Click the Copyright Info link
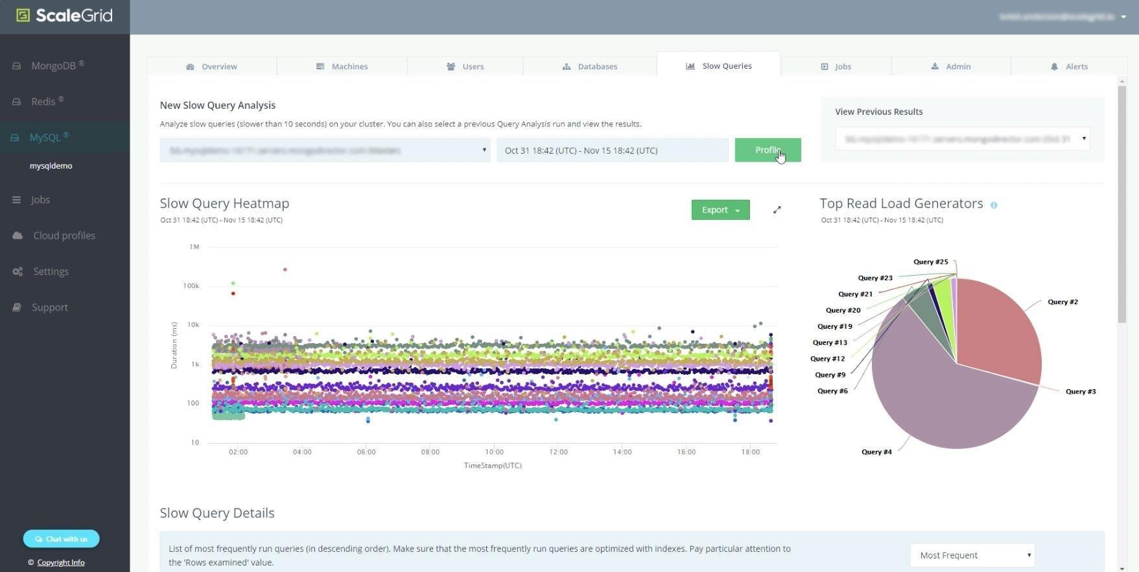Viewport: 1139px width, 572px height. pyautogui.click(x=61, y=562)
